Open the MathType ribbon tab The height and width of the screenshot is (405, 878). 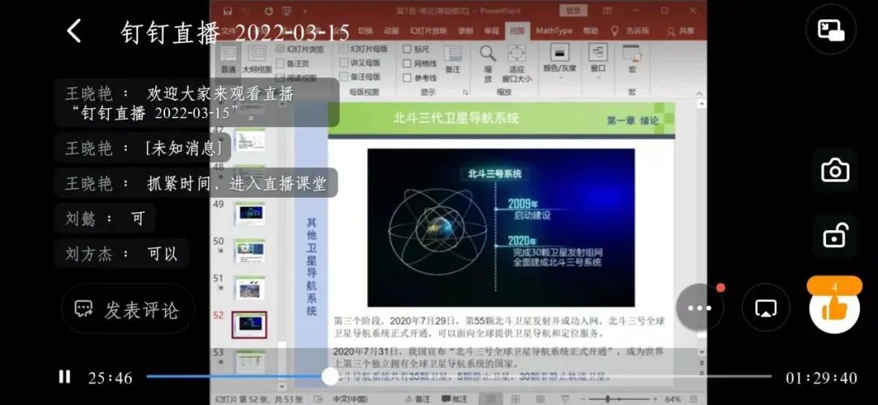(554, 31)
